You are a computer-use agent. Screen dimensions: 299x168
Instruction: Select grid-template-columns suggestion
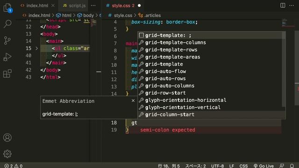[x=210, y=42]
